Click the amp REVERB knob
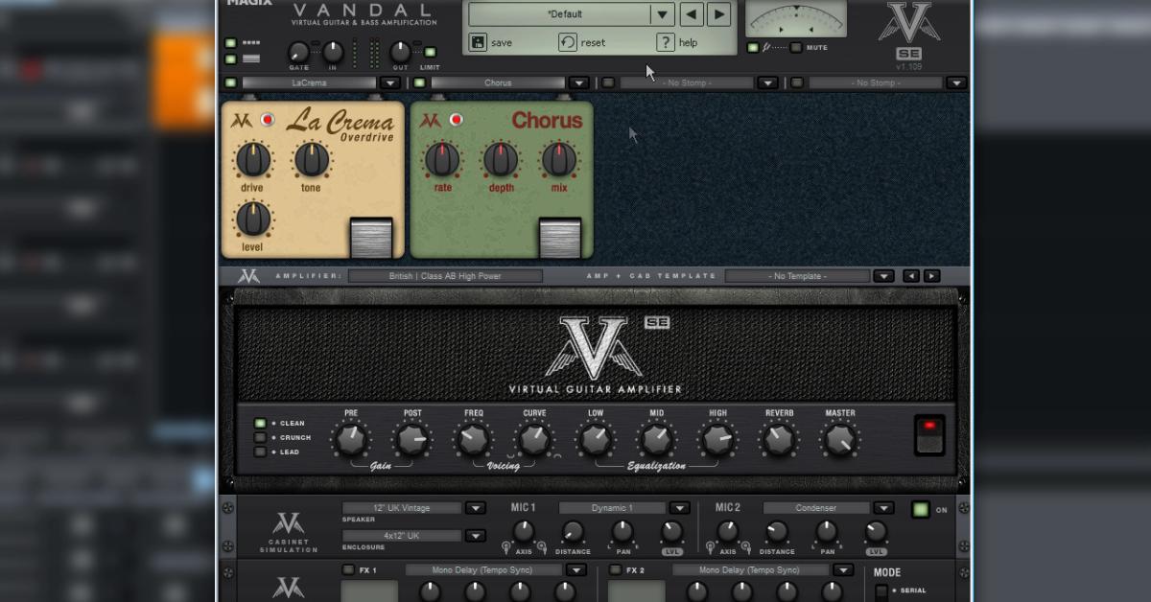 click(779, 440)
